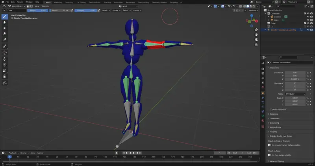This screenshot has height=166, width=315.
Task: Select the Average weight tool
Action: 5,28
